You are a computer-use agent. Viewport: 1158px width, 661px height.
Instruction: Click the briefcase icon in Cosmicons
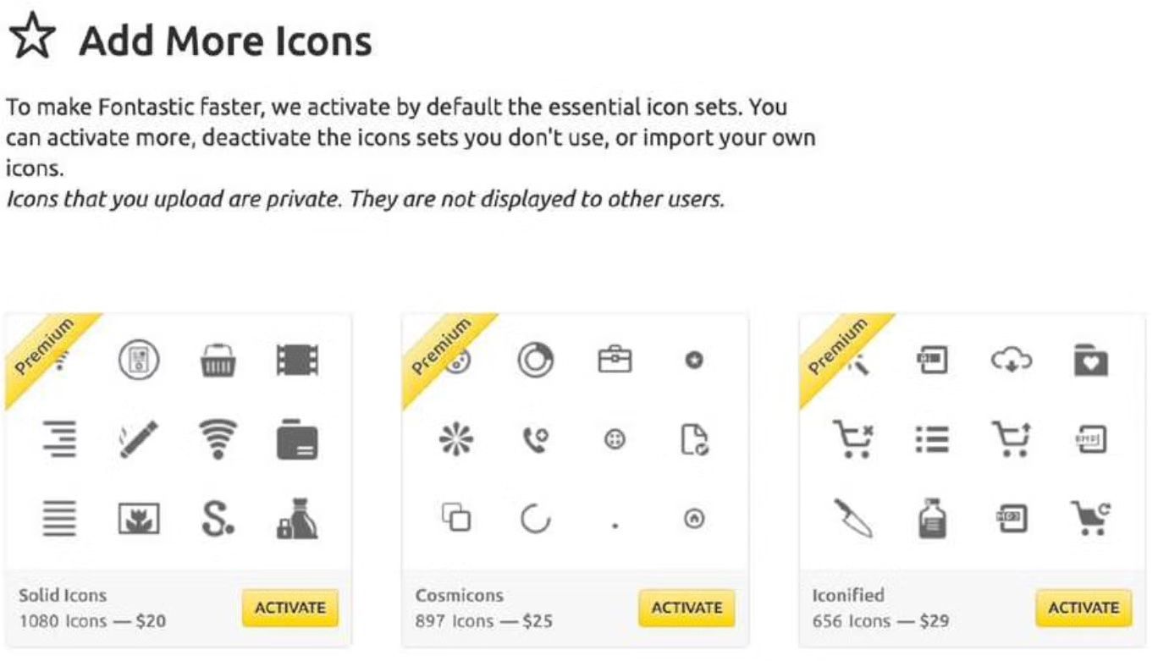click(615, 361)
